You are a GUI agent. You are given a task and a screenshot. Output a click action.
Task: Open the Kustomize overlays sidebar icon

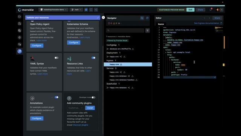click(20, 31)
